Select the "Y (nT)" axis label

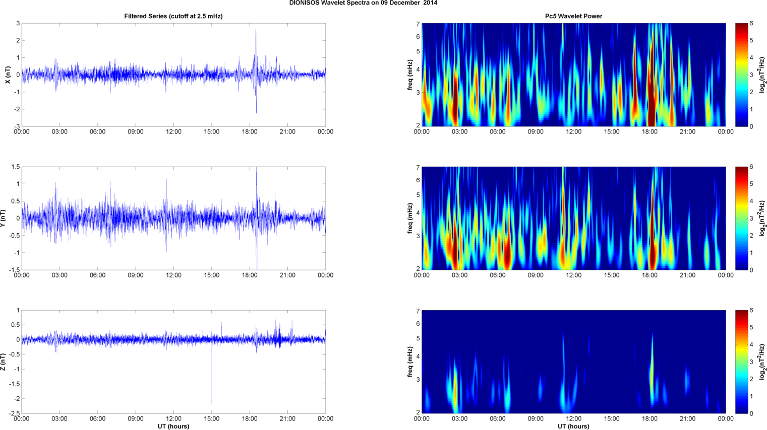pos(3,219)
